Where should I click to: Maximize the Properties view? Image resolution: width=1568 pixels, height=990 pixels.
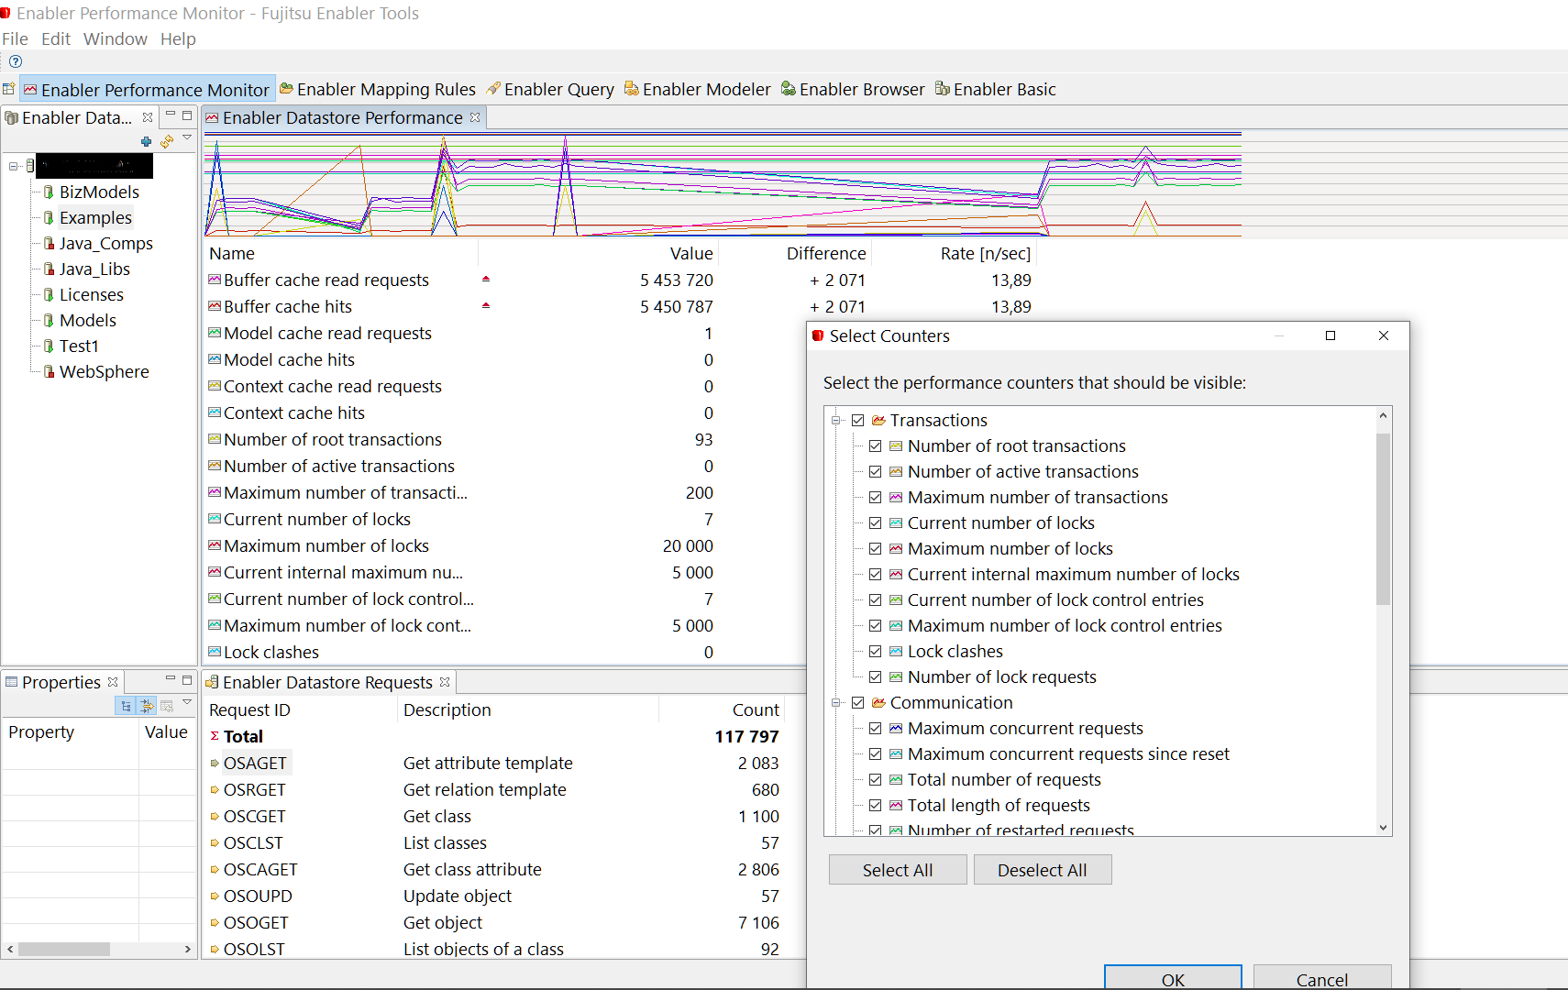[187, 680]
